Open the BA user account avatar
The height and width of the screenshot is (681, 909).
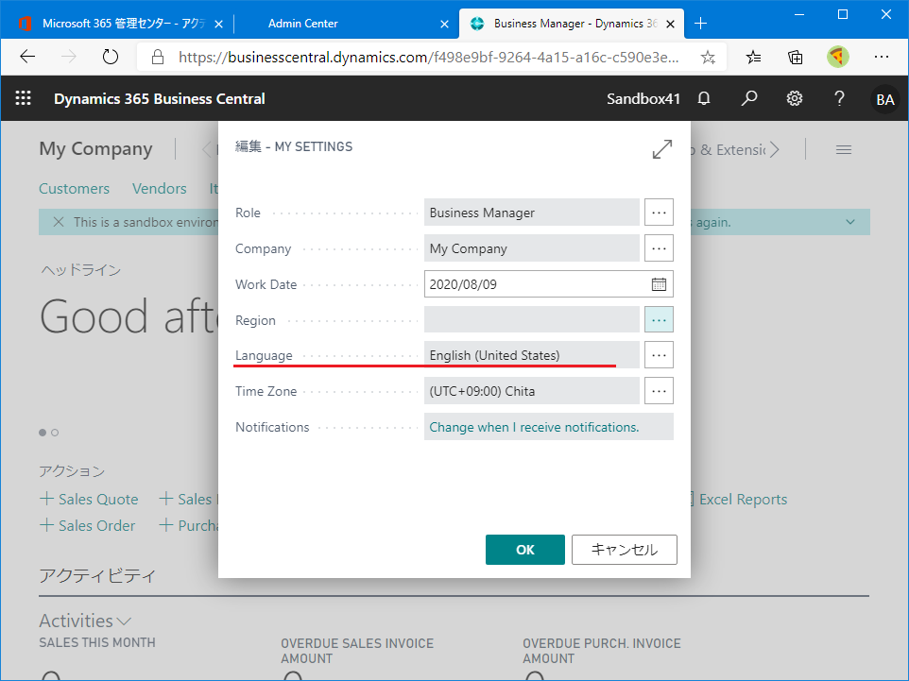(884, 99)
